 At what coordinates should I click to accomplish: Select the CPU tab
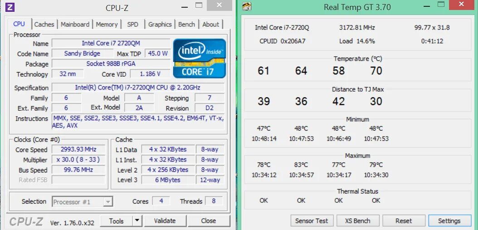(x=19, y=24)
